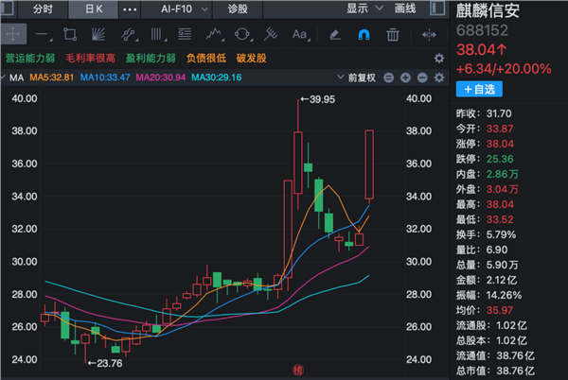Viewport: 568px width, 380px height.
Task: Click the 金额 2.12亿 value
Action: pos(502,280)
